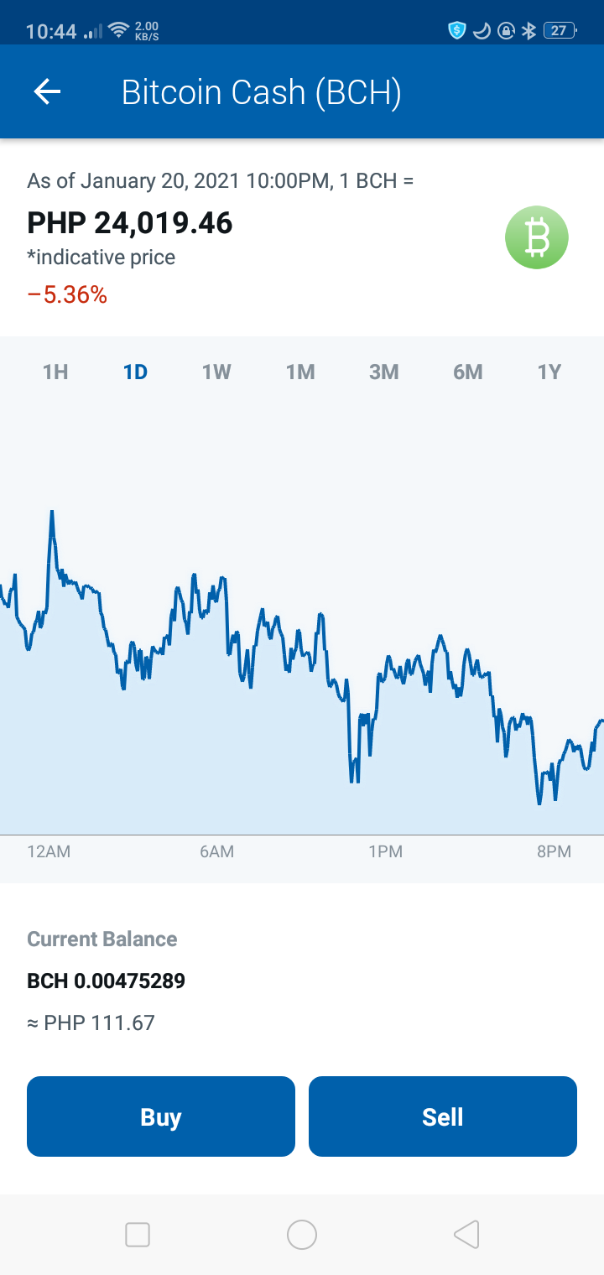This screenshot has width=604, height=1275.
Task: Tap the Android back triangle icon
Action: [466, 1235]
